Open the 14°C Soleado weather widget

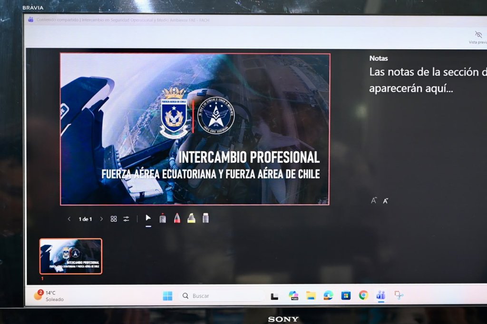click(x=49, y=296)
